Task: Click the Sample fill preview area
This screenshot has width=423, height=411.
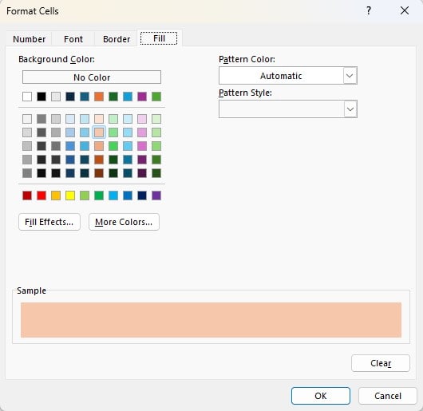Action: tap(211, 320)
